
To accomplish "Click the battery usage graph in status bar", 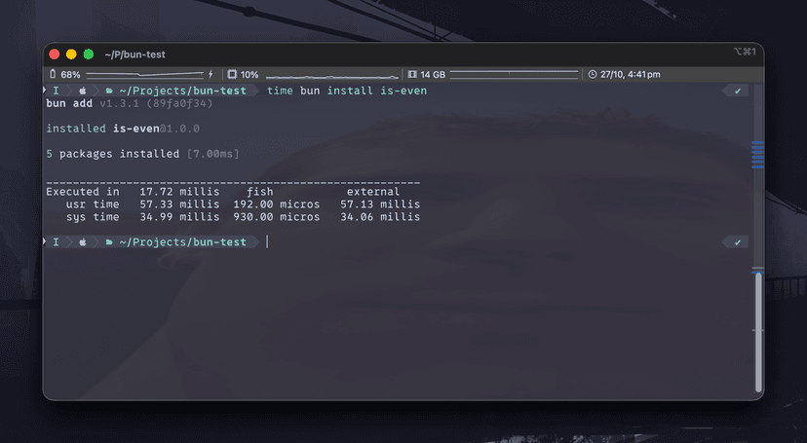I will point(144,75).
